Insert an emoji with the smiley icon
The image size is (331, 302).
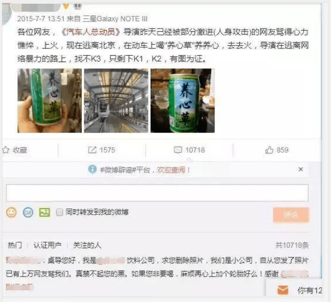[11, 212]
